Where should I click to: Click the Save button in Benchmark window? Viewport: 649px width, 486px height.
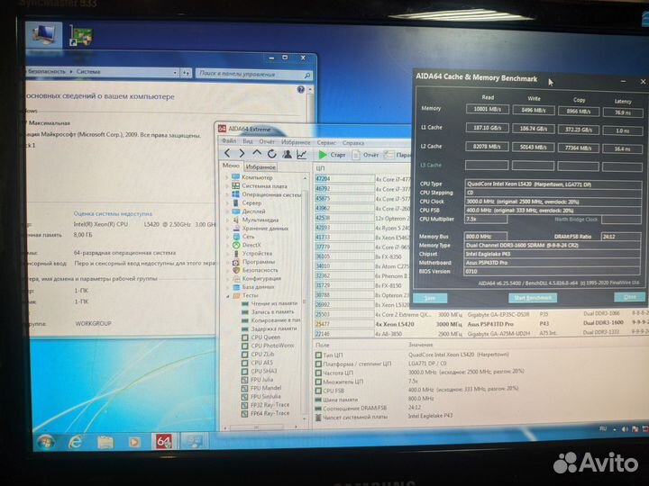tap(430, 298)
